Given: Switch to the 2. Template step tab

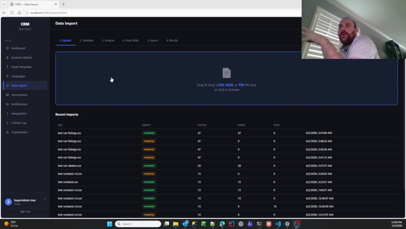Looking at the screenshot, I should 86,40.
